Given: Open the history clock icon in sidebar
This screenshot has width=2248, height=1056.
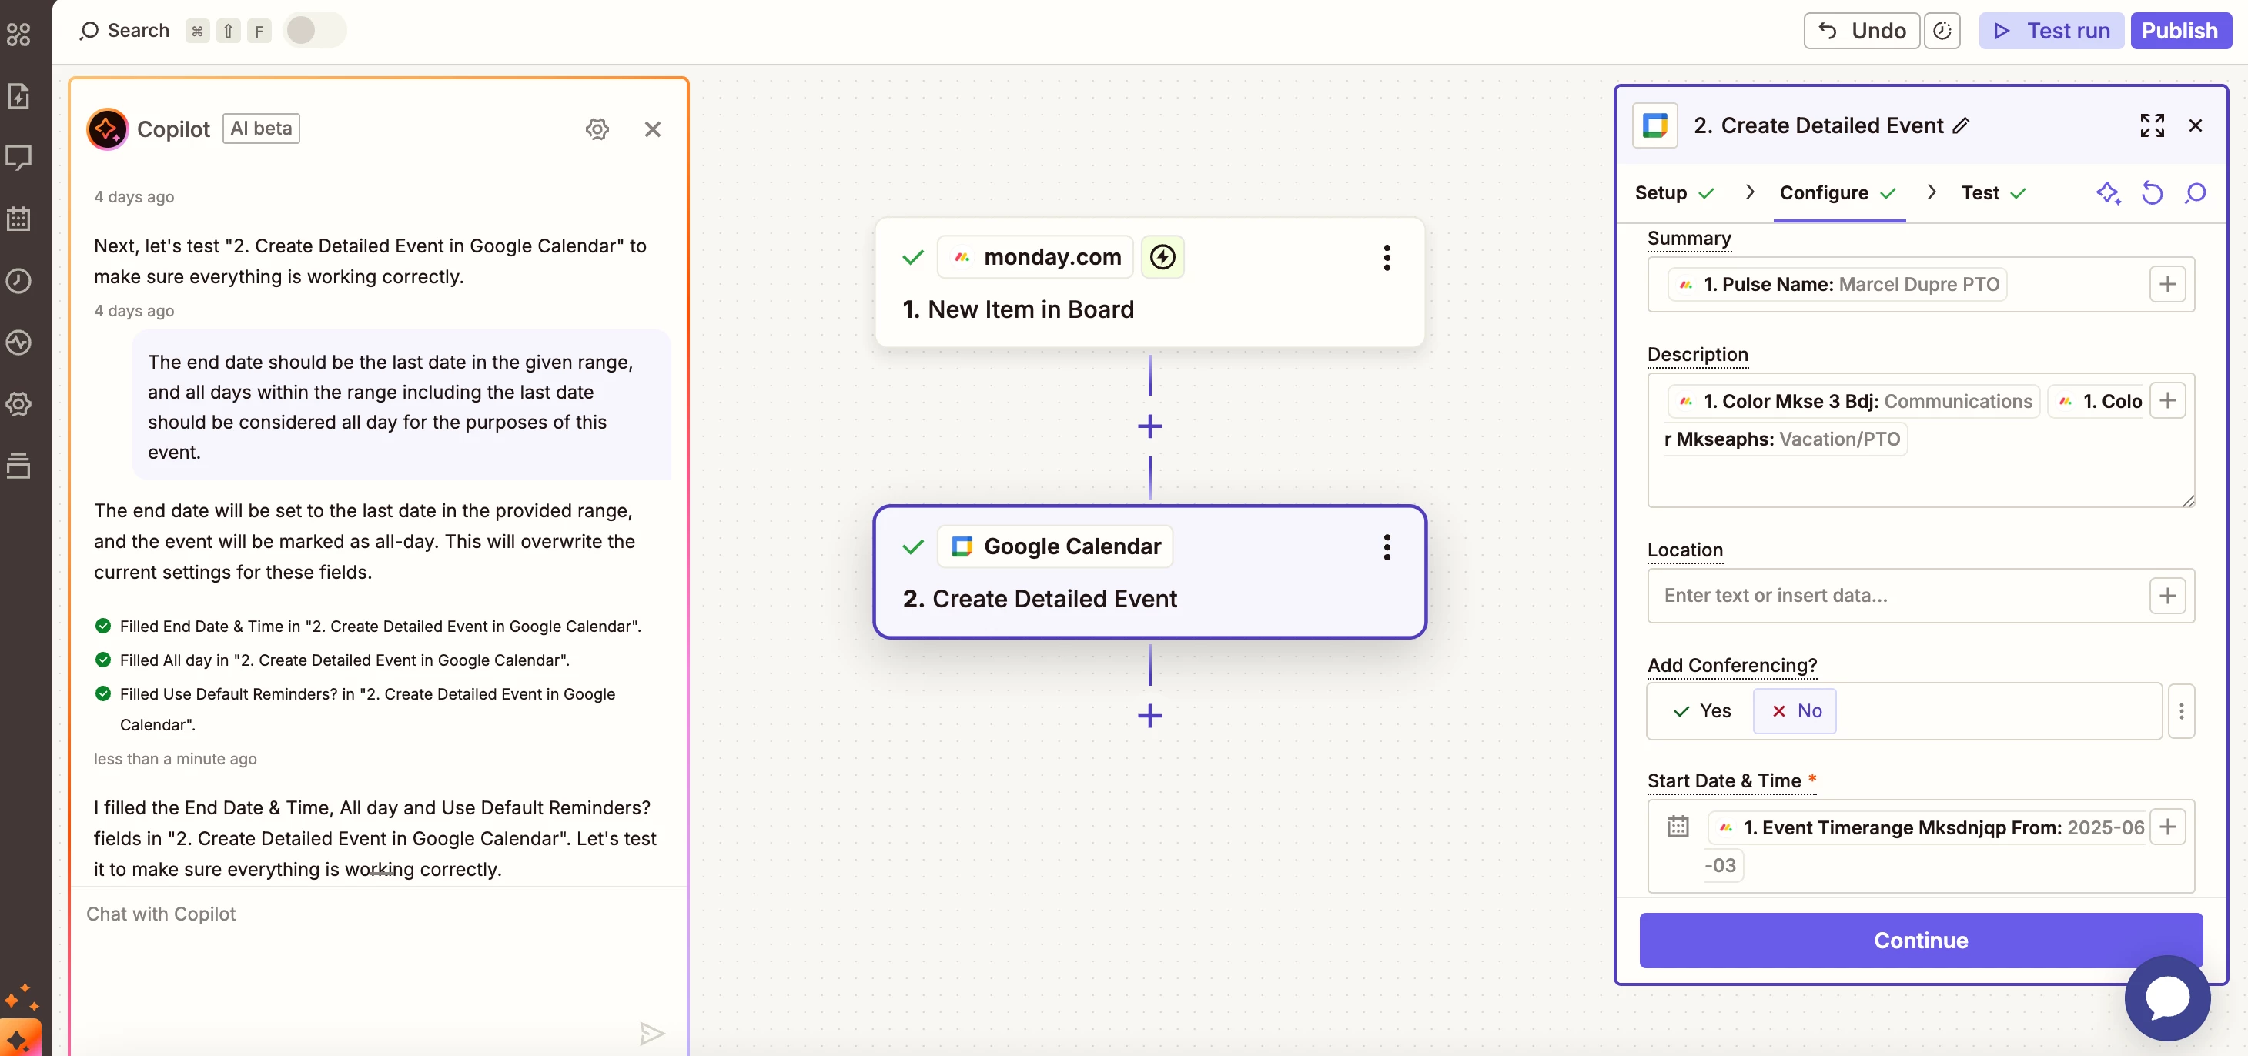Looking at the screenshot, I should (x=18, y=281).
